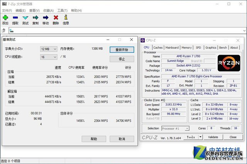The width and height of the screenshot is (247, 164).
Task: Click the memory usage 1386 MB value
Action: 97,49
